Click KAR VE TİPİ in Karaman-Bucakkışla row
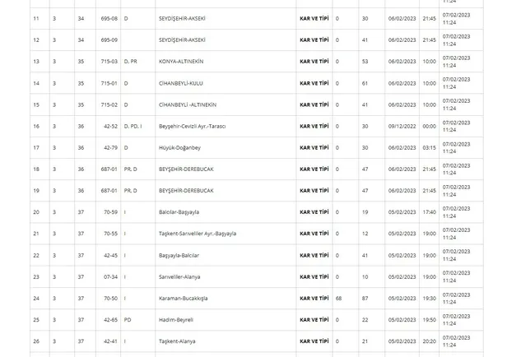The image size is (507, 357). 314,298
